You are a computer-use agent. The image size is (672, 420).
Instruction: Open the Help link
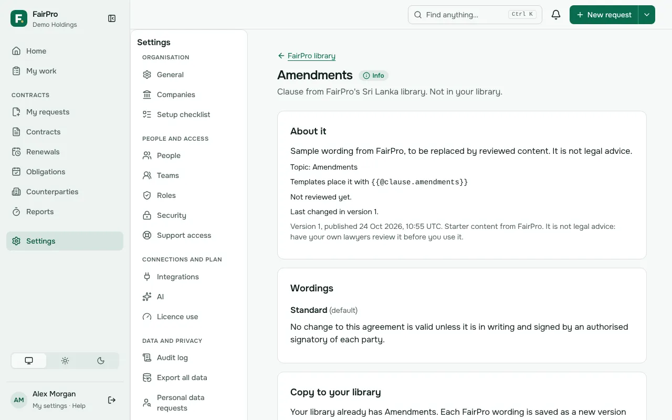coord(79,406)
